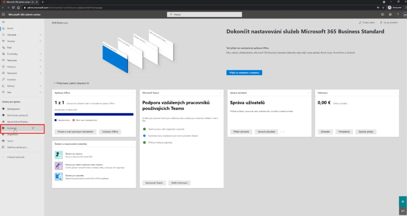Screen dimensions: 407x216
Task: Switch on dark mode (Tmavý režim)
Action: tap(367, 23)
